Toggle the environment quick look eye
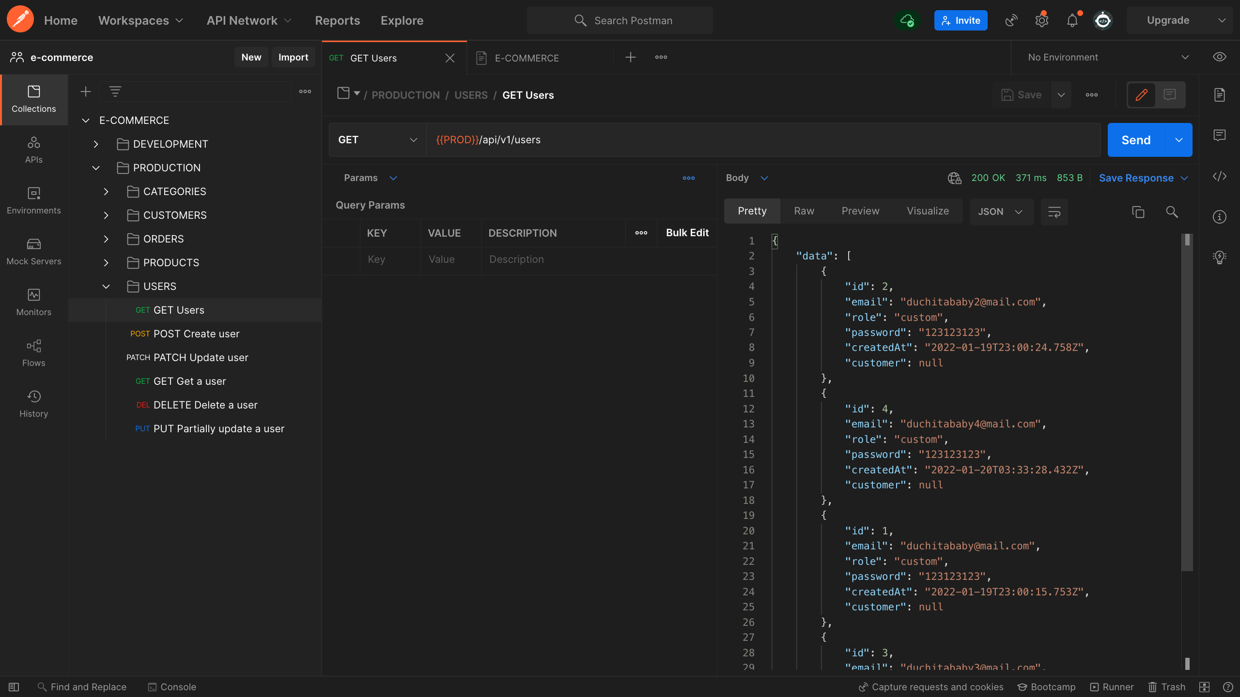Viewport: 1240px width, 697px height. coord(1220,57)
